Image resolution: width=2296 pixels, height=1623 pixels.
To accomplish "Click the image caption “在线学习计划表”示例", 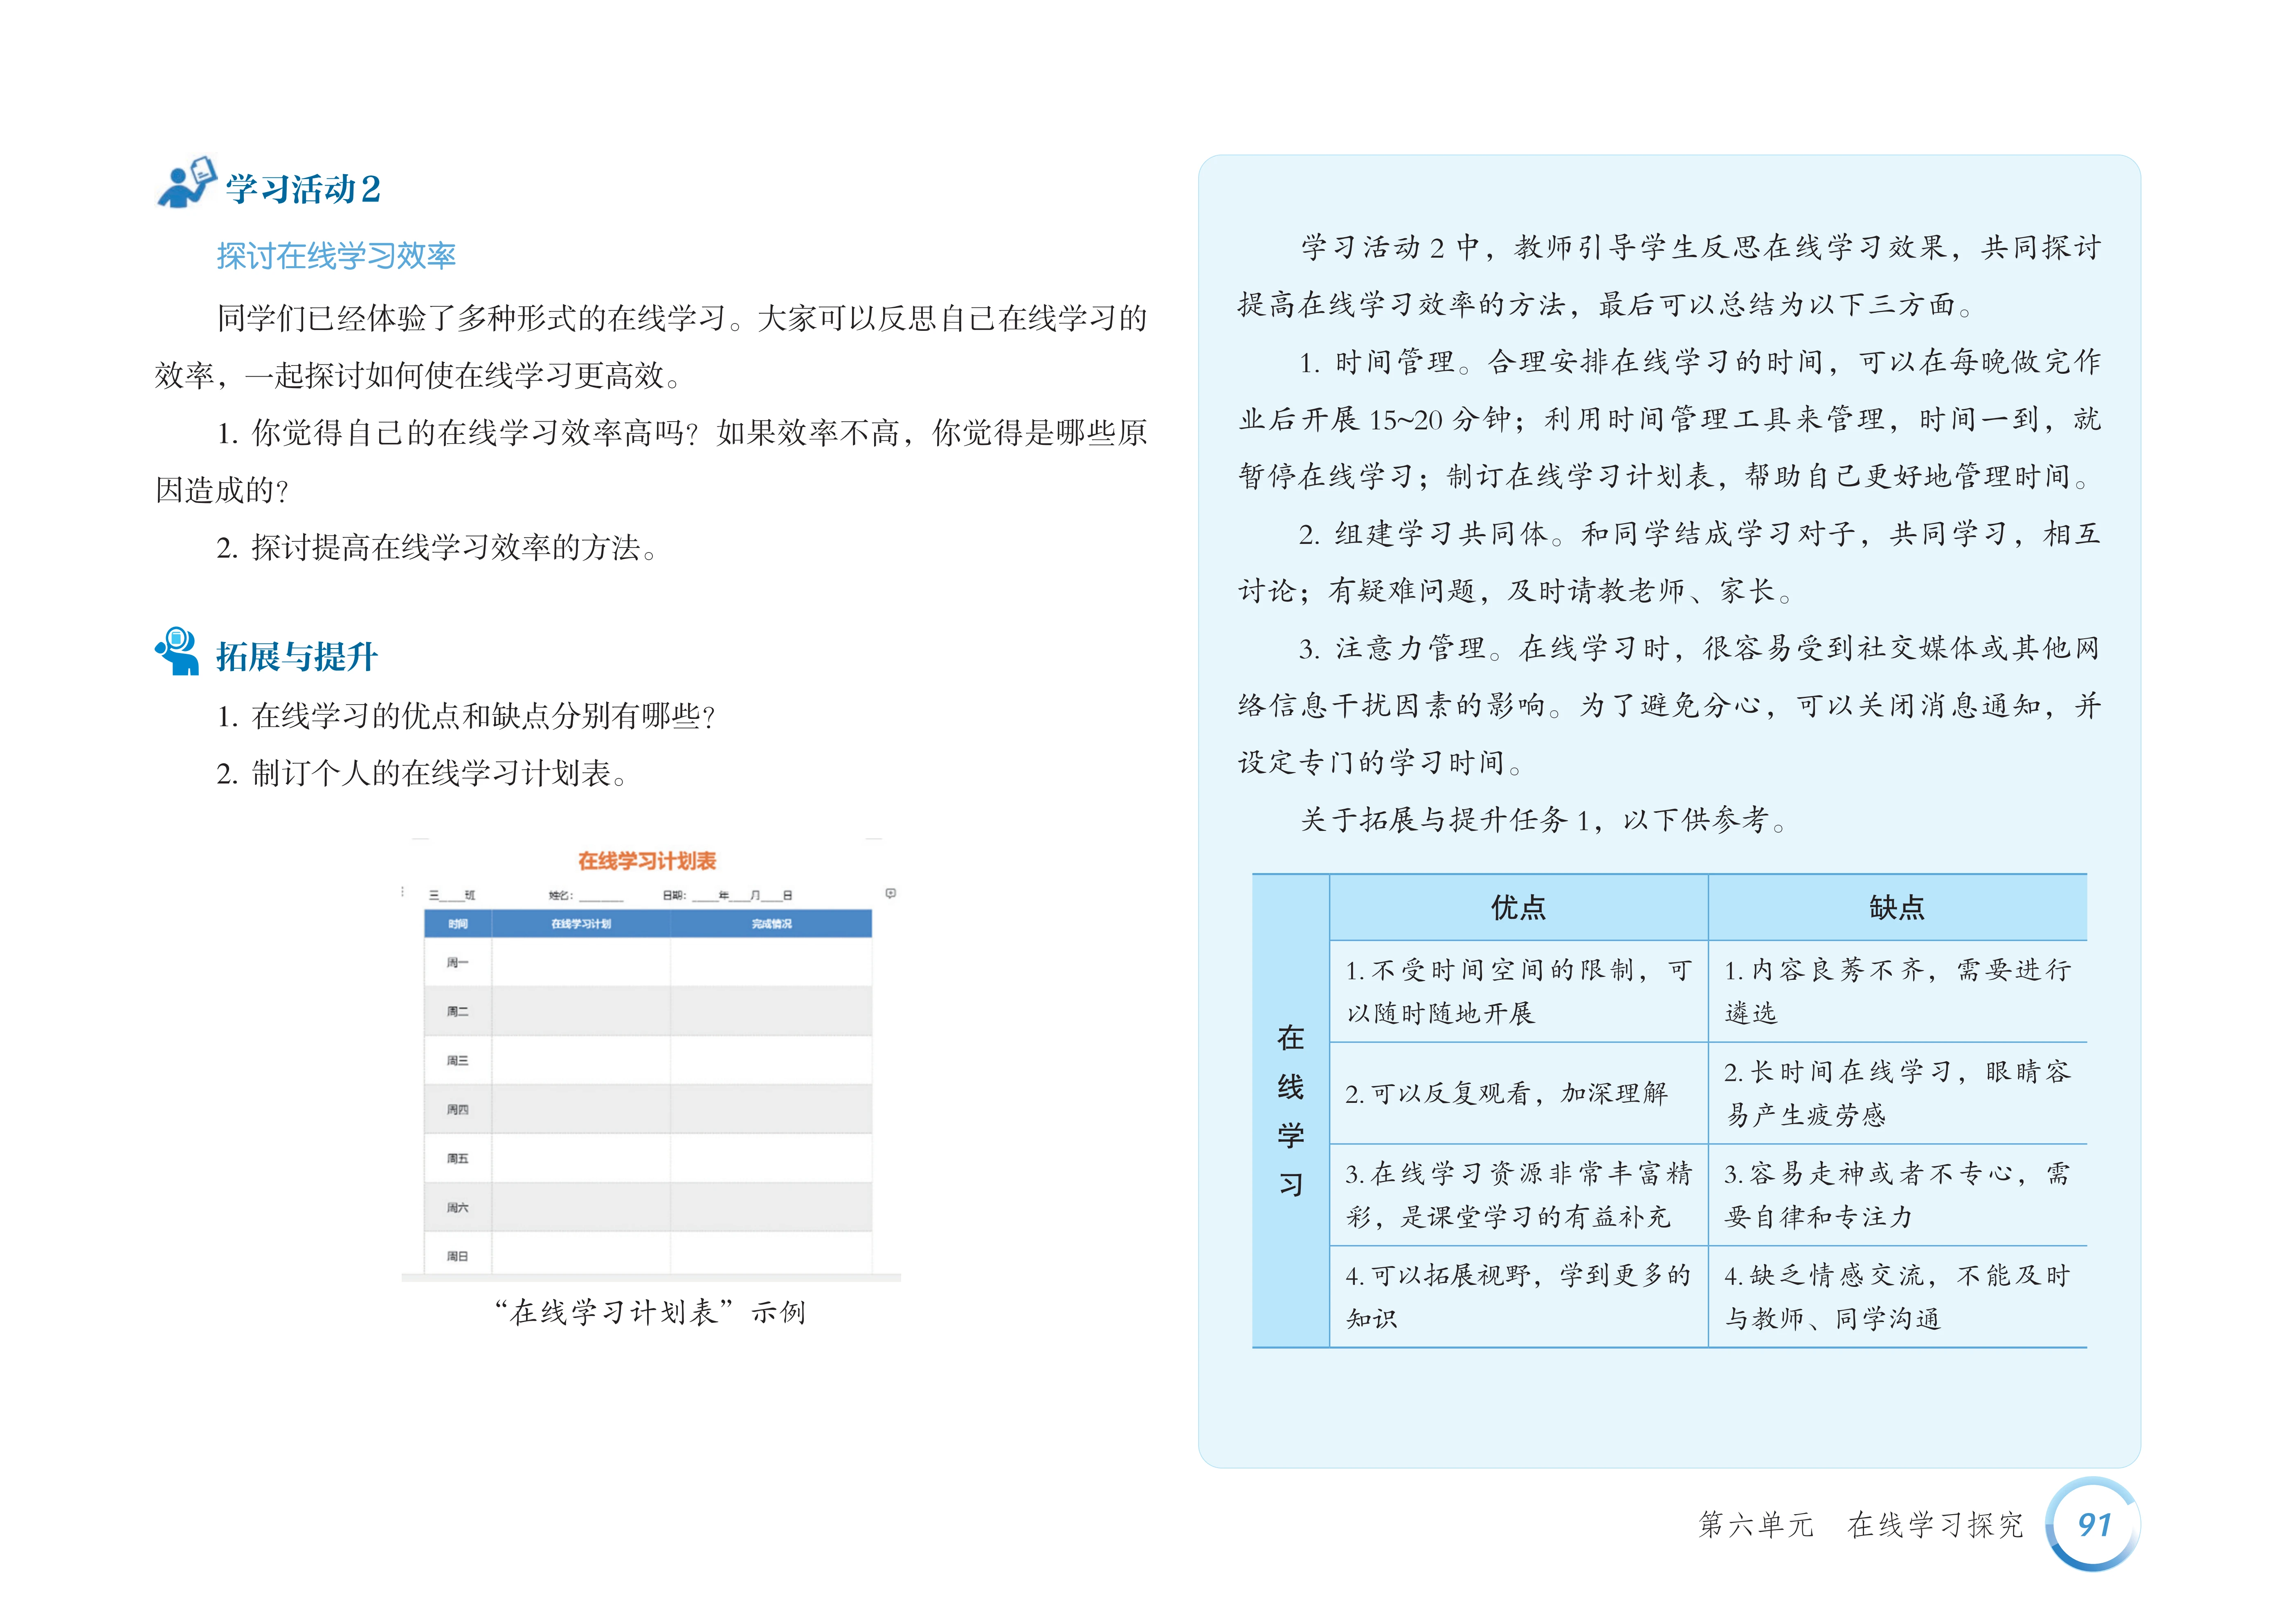I will click(650, 1312).
